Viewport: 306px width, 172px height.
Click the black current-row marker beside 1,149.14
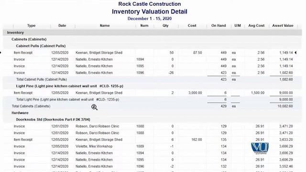(x=295, y=53)
